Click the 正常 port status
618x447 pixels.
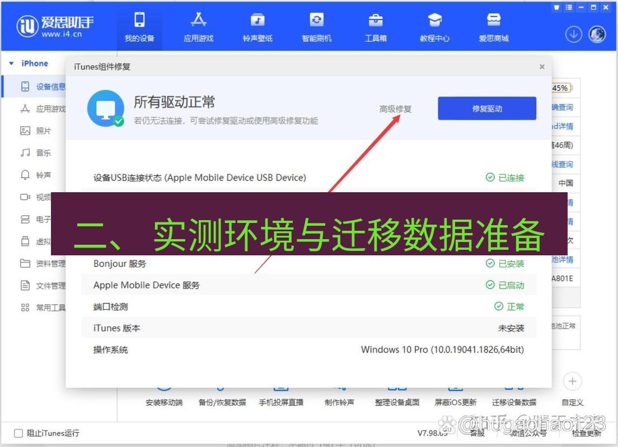[509, 307]
